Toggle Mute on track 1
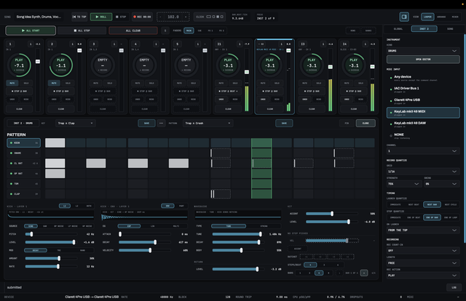Viewport: 466px width, 301px height. click(x=12, y=83)
